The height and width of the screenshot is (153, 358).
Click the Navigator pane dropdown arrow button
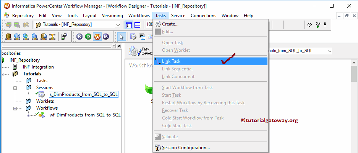pyautogui.click(x=114, y=46)
